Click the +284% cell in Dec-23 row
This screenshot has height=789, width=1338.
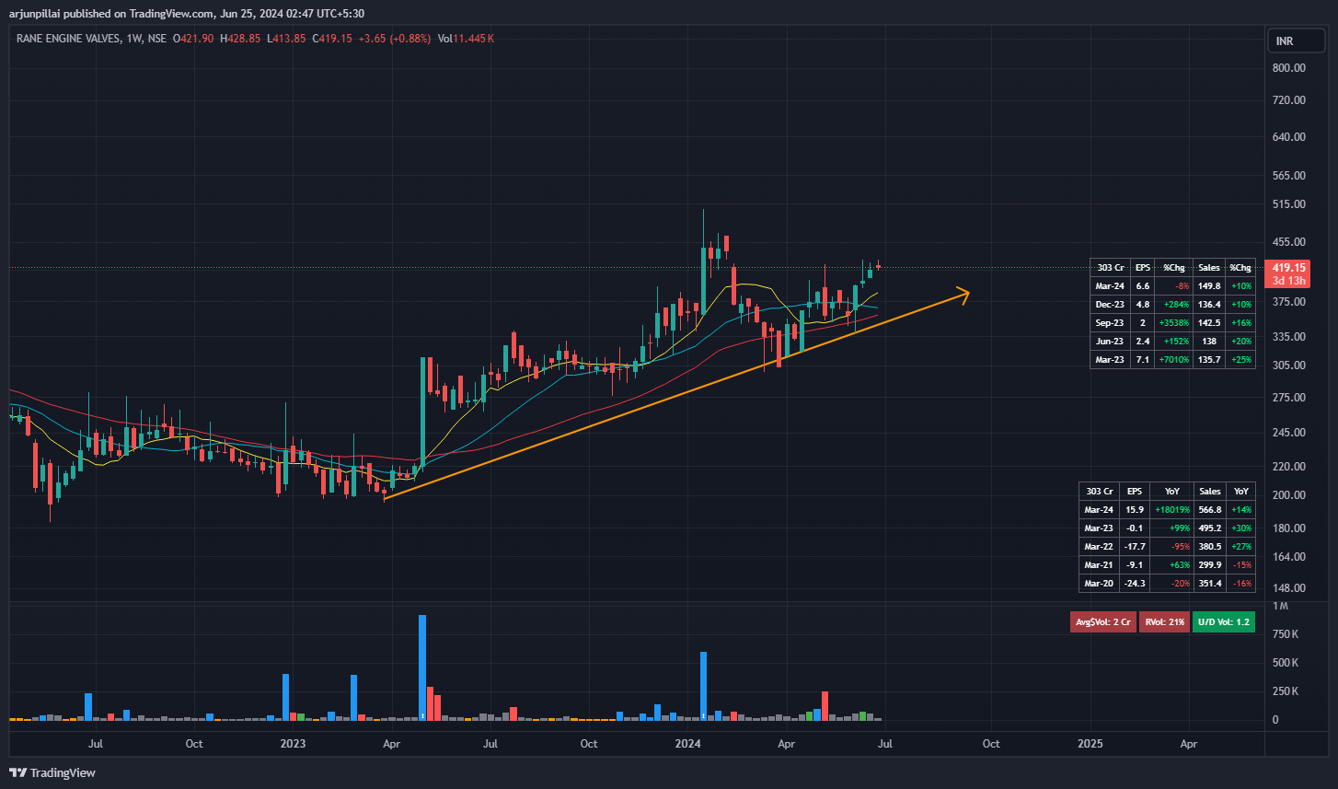[1176, 305]
